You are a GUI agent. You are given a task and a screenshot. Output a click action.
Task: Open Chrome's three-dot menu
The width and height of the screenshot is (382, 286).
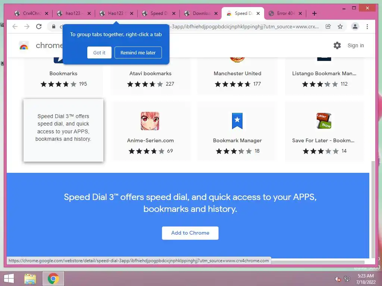(x=367, y=26)
